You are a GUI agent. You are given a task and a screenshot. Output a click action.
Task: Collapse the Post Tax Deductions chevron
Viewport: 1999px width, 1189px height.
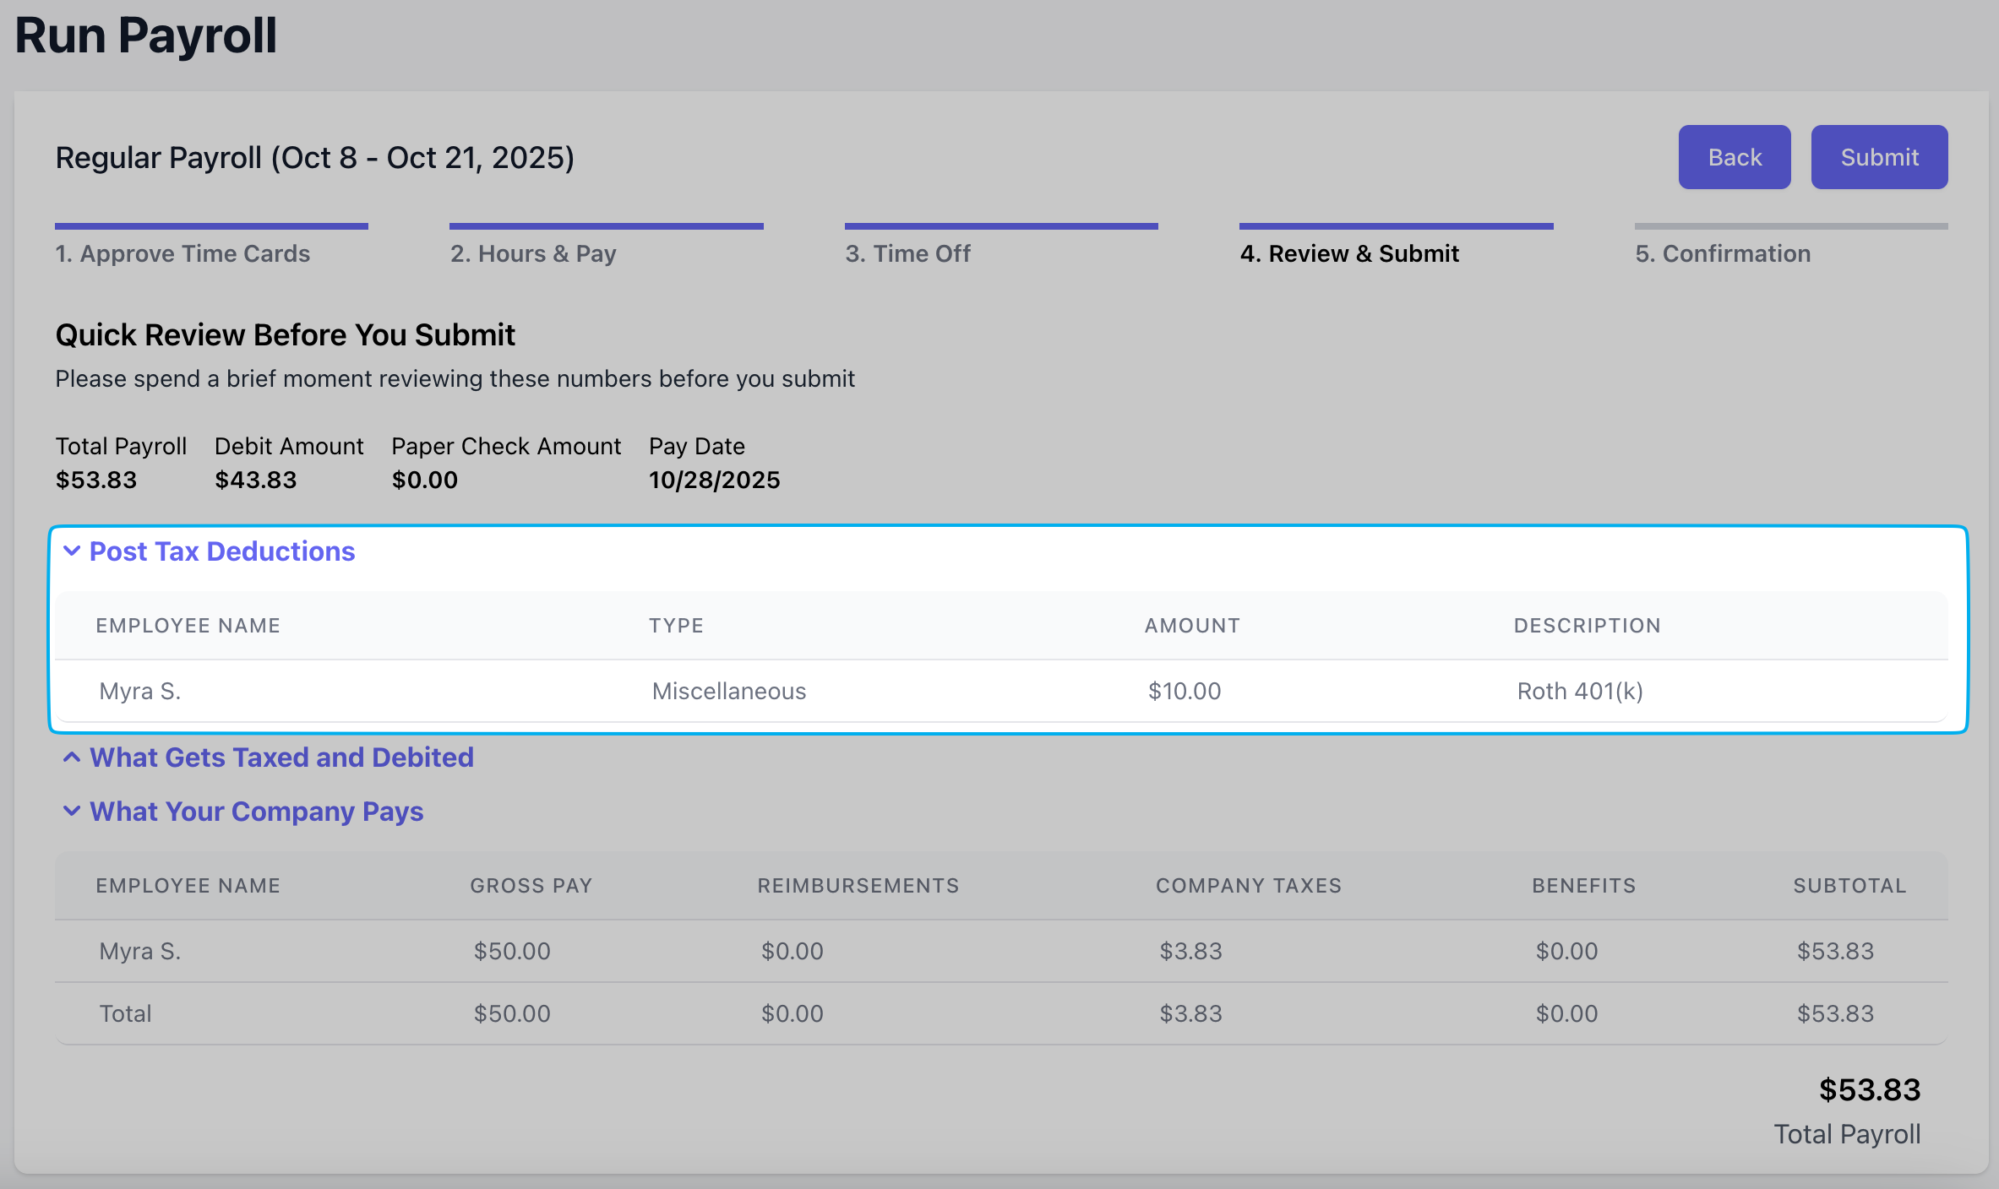click(72, 551)
